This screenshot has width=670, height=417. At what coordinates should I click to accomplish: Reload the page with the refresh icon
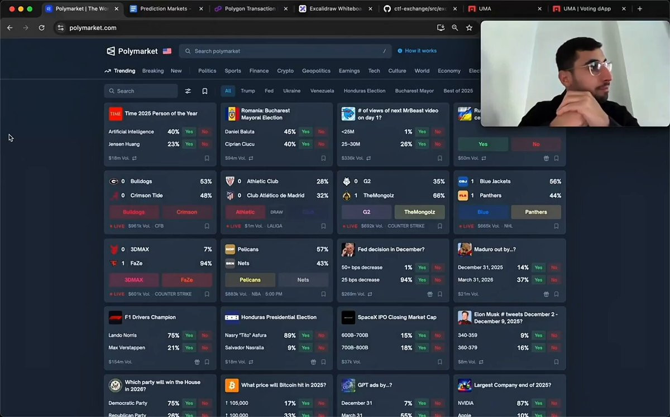point(41,28)
